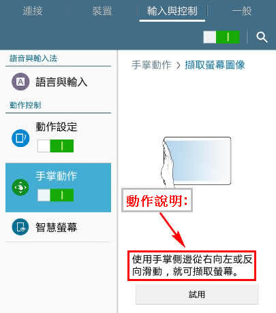Click the 擷取螢幕圖像 breadcrumb title
276x313 pixels.
(215, 65)
